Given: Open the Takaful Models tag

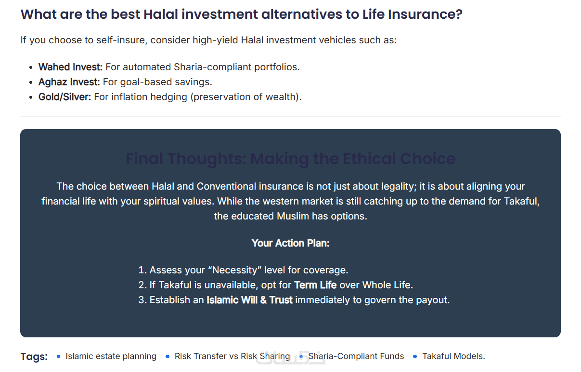Looking at the screenshot, I should pos(453,356).
